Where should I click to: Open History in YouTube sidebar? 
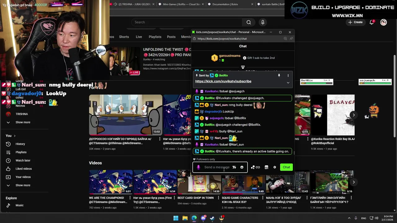[x=20, y=144]
